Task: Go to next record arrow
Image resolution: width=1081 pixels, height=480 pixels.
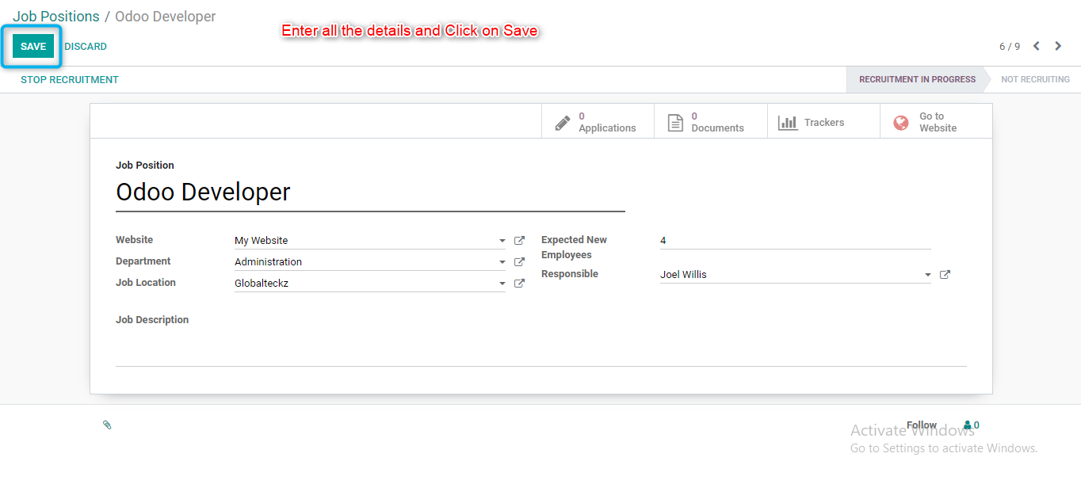Action: (1058, 46)
